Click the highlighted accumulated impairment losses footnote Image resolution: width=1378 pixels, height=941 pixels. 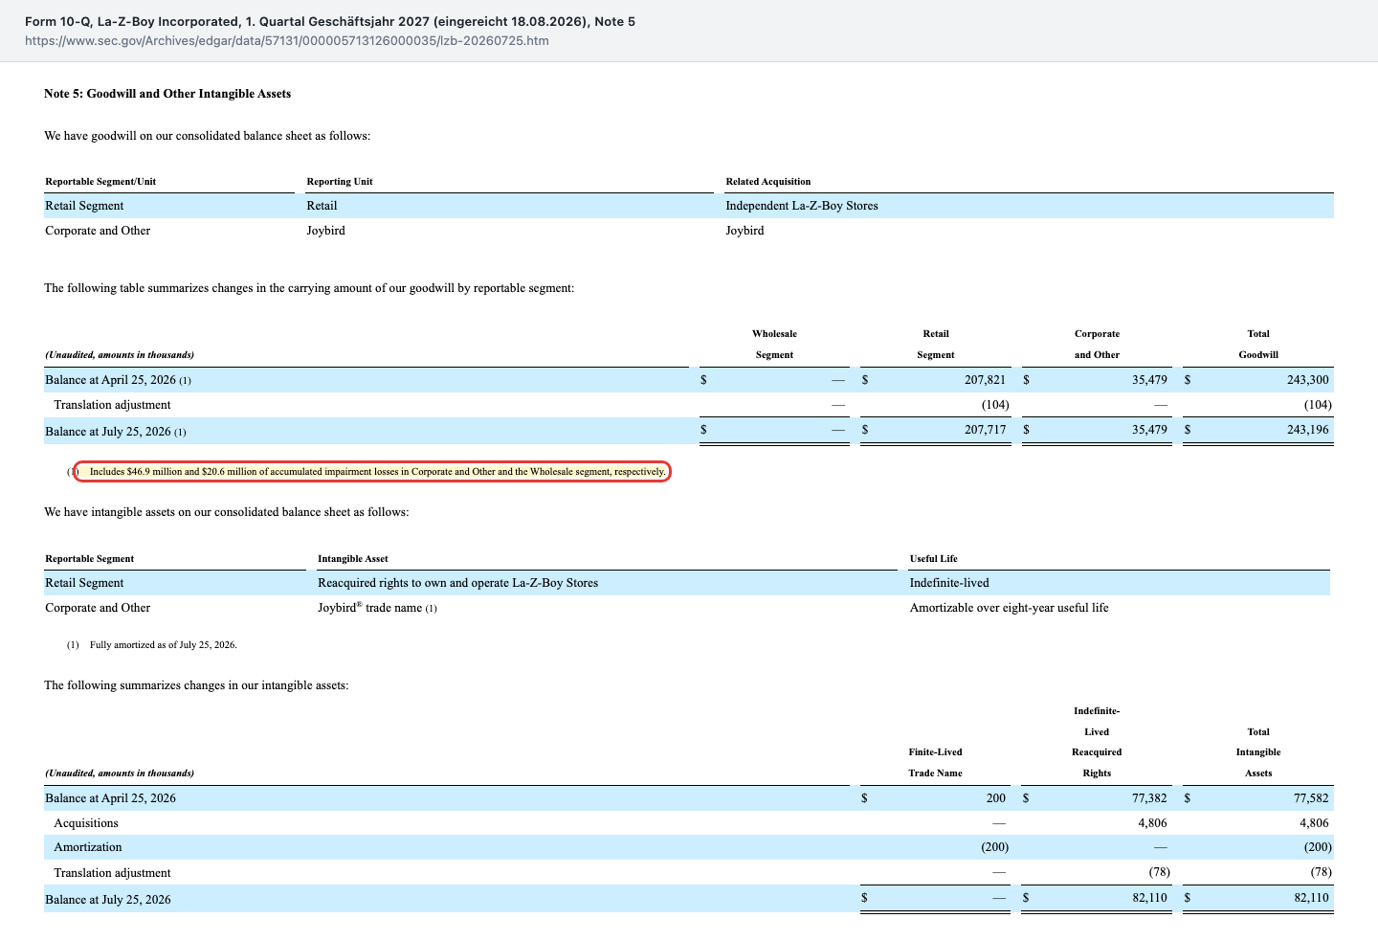click(x=372, y=472)
